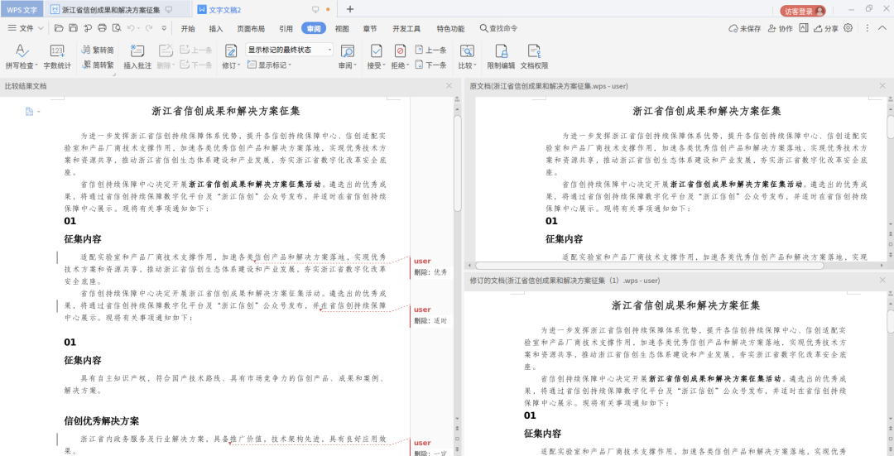Click the 访客登录 login button
The width and height of the screenshot is (894, 456).
point(803,11)
